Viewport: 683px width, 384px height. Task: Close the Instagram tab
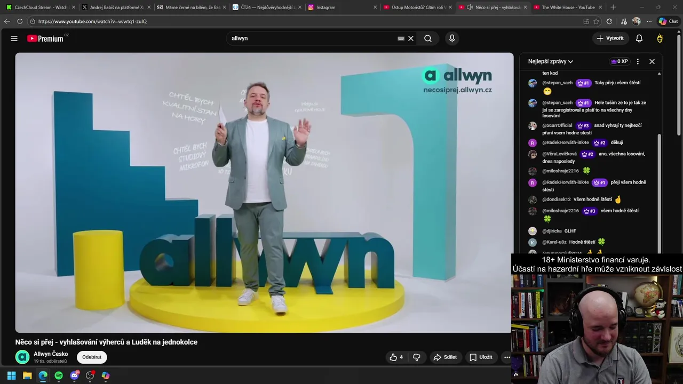coord(375,7)
